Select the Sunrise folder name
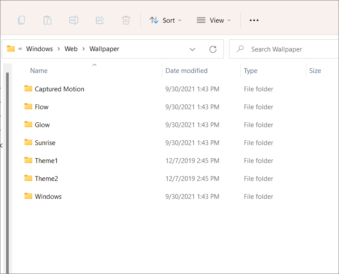 coord(45,143)
